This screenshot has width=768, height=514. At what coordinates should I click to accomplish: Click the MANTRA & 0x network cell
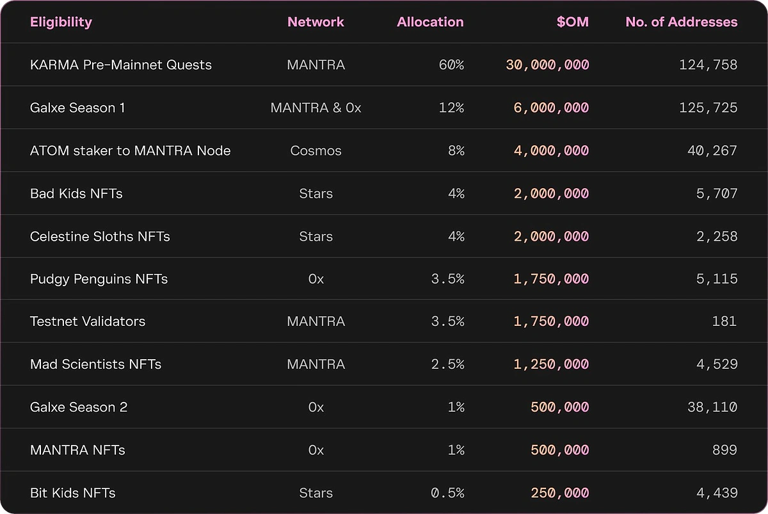(x=316, y=108)
